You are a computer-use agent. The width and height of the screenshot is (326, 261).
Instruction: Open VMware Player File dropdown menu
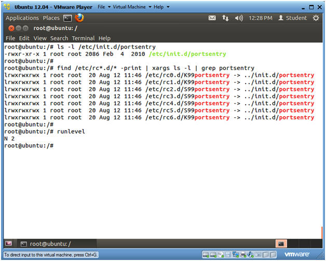(104, 7)
